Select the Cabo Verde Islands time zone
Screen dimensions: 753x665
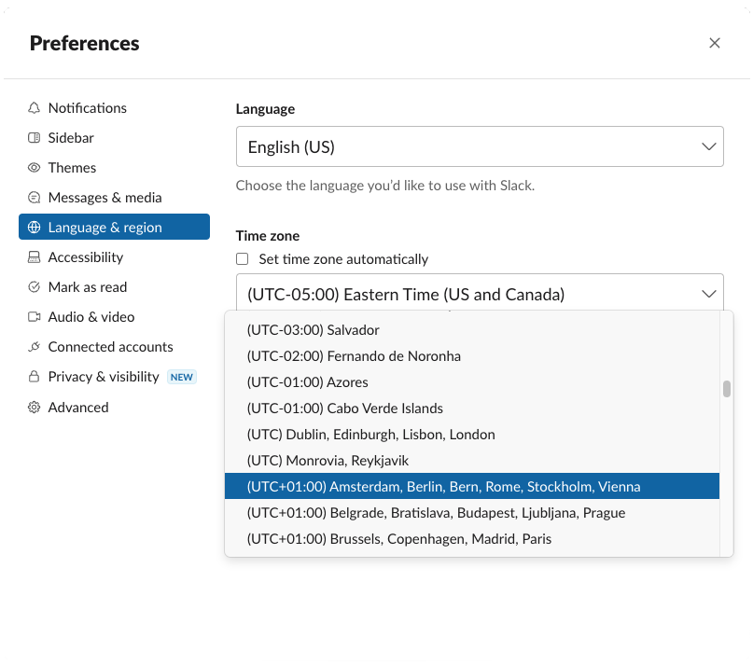pyautogui.click(x=344, y=409)
